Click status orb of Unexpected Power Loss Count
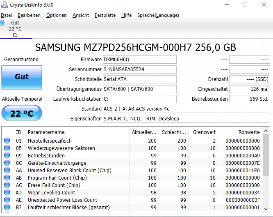The height and width of the screenshot is (217, 273). coord(7,200)
